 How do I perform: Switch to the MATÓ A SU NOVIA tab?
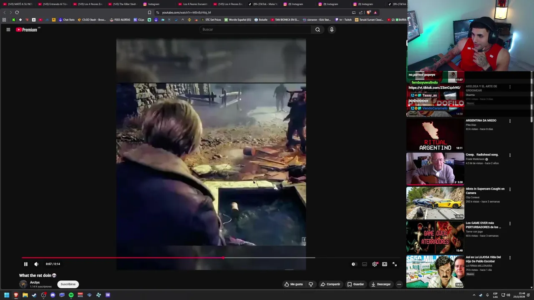[18, 4]
